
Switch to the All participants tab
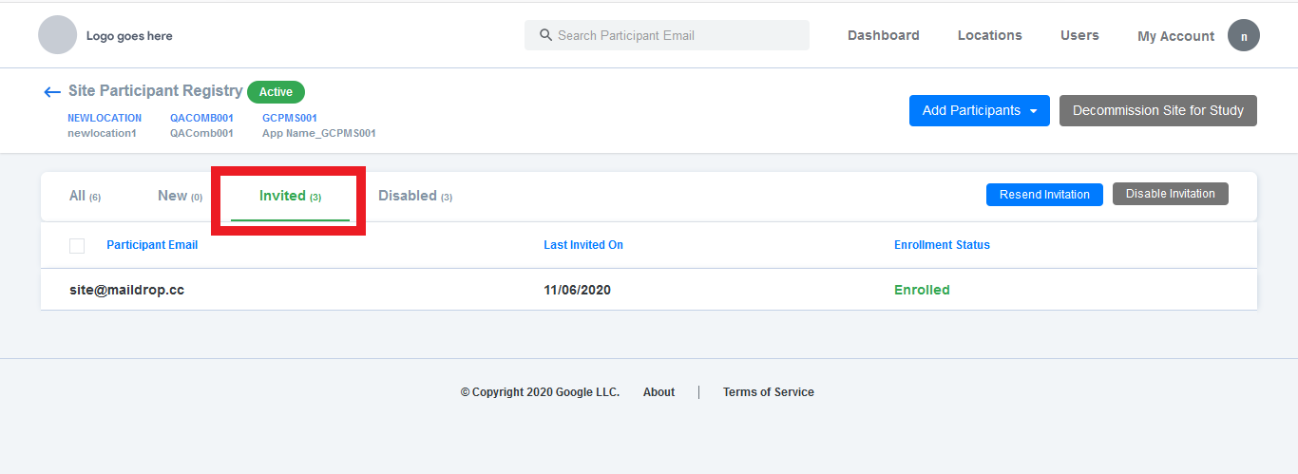(85, 196)
